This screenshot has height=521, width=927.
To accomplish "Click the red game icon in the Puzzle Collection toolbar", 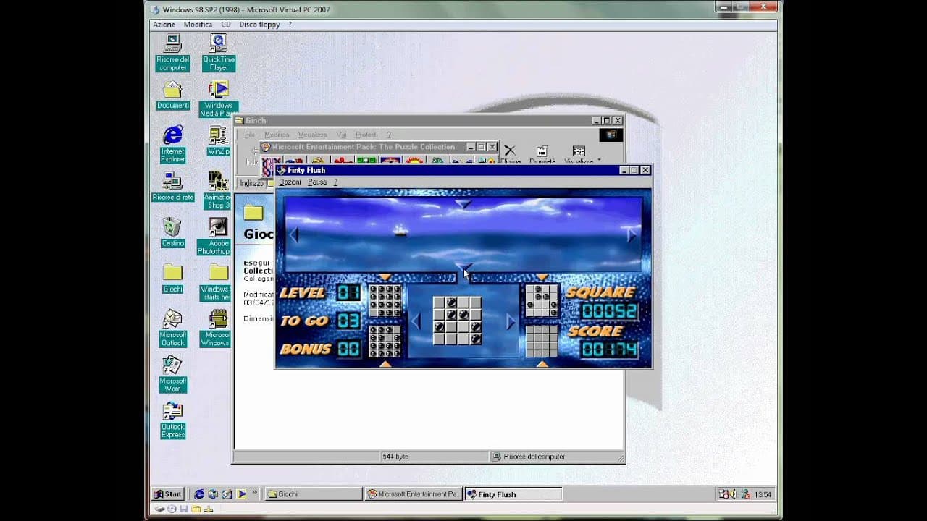I will 343,161.
